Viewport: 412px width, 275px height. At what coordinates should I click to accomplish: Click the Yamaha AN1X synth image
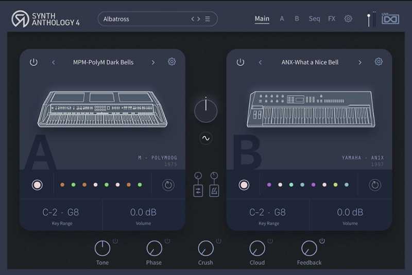point(311,109)
